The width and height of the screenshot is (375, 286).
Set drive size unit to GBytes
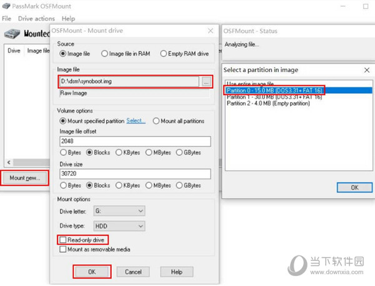coord(179,185)
